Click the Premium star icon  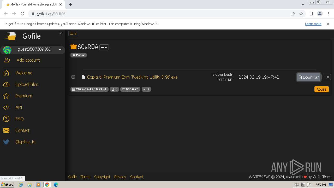(x=6, y=96)
